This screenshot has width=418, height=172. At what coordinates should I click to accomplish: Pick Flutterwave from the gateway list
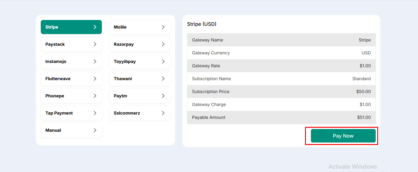(x=71, y=79)
